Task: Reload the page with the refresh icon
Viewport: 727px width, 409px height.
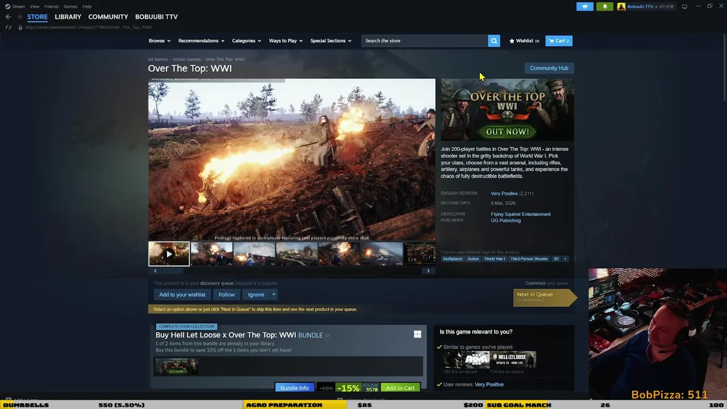Action: pyautogui.click(x=8, y=27)
